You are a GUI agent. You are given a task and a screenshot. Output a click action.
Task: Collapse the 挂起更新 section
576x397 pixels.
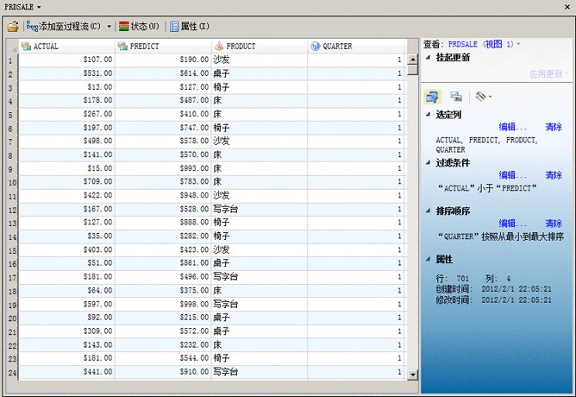click(x=428, y=57)
